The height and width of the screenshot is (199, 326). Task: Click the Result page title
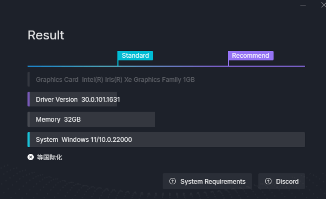(x=46, y=35)
